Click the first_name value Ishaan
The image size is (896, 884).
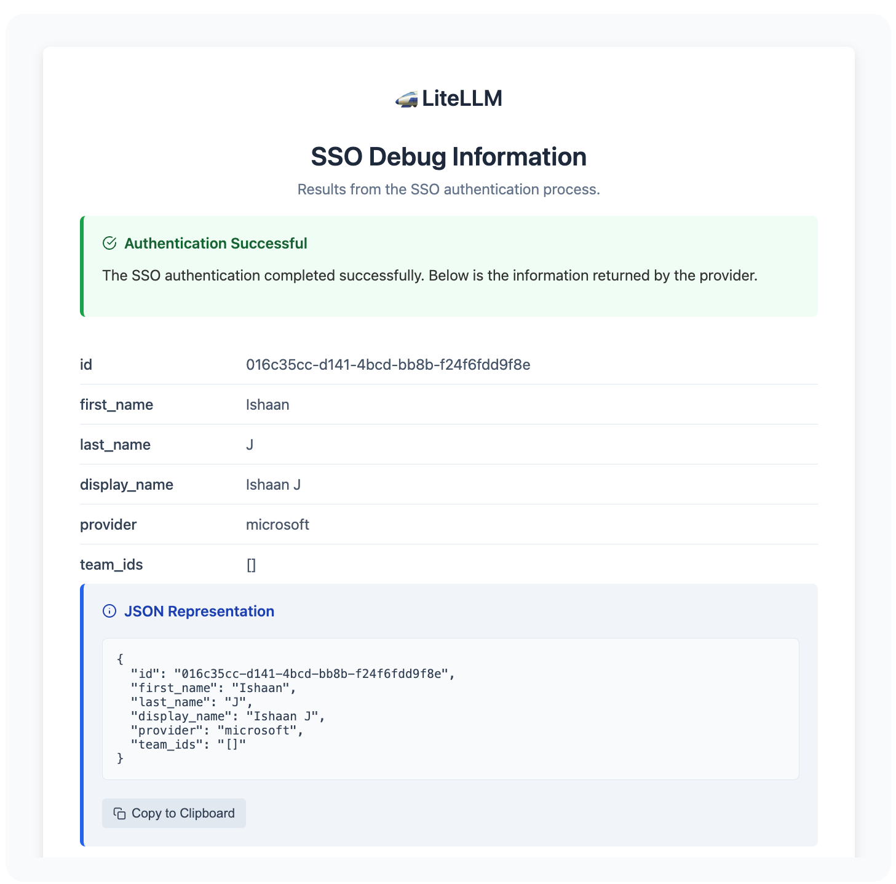tap(268, 404)
